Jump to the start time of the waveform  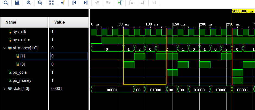[74, 3]
